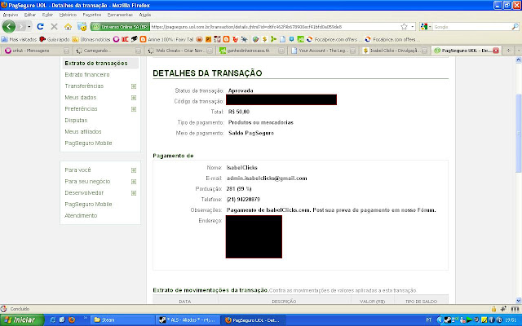Open Extrato de transações link

click(96, 64)
